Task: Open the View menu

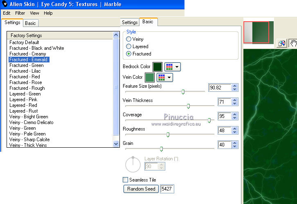Action: coord(34,13)
